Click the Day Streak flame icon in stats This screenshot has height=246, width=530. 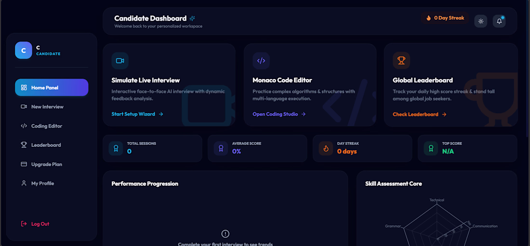point(326,148)
